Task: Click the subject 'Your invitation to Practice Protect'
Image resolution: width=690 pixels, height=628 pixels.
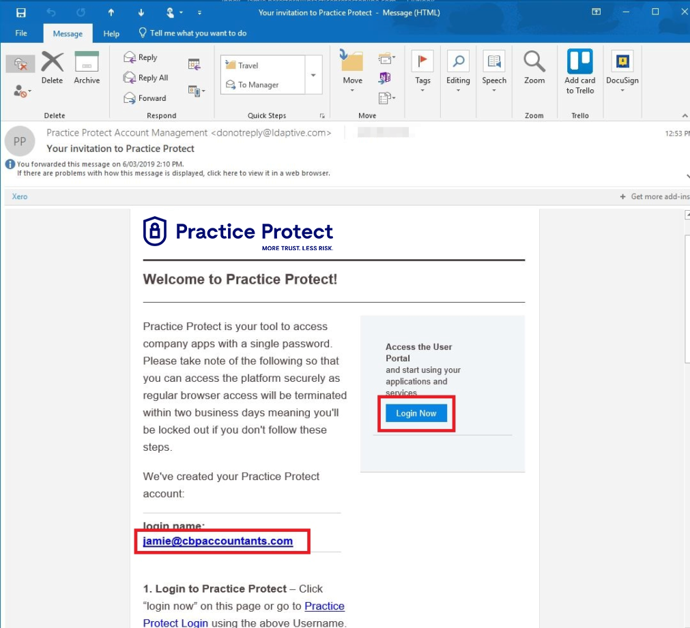Action: point(121,149)
